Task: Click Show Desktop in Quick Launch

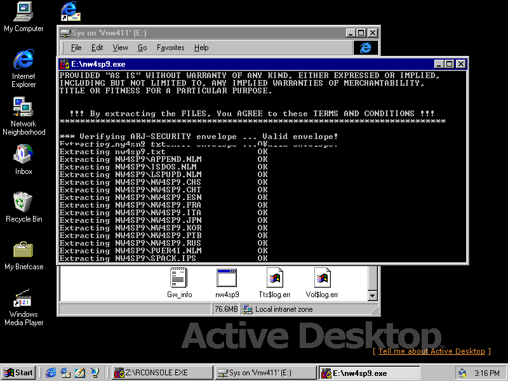Action: pos(80,373)
